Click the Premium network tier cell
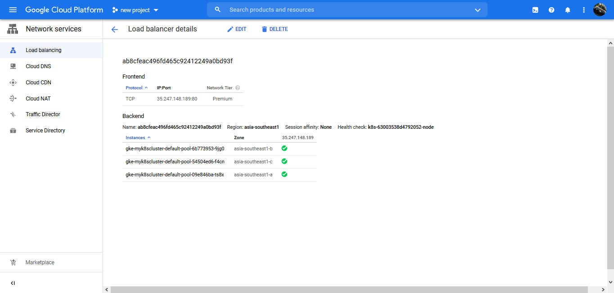The height and width of the screenshot is (293, 614). click(x=223, y=99)
